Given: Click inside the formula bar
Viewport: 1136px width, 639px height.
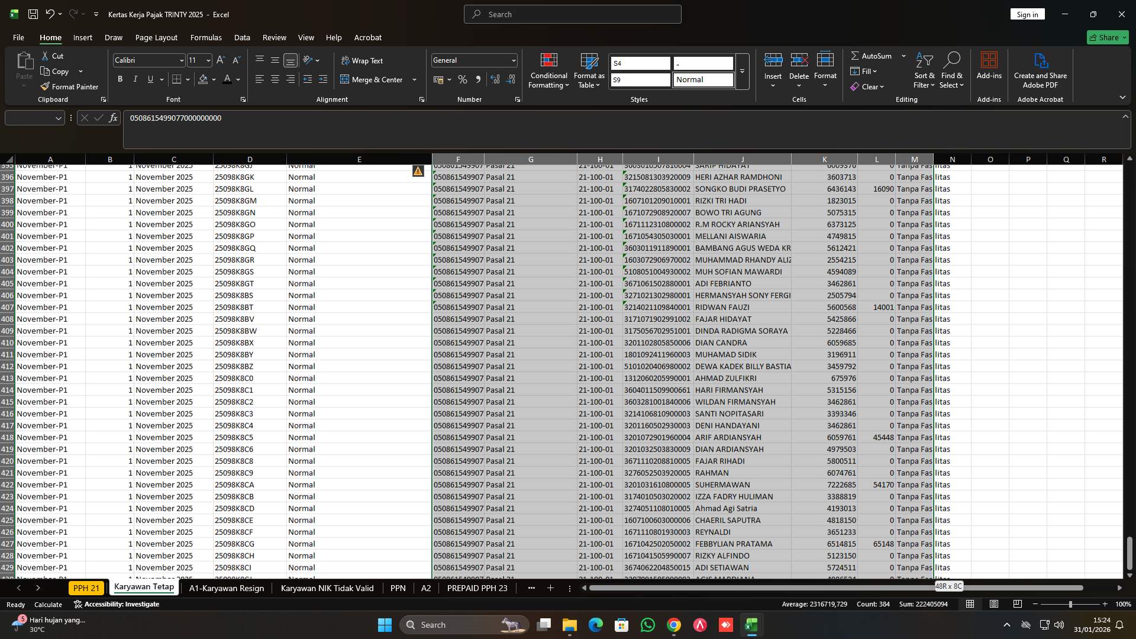Looking at the screenshot, I should click(414, 118).
